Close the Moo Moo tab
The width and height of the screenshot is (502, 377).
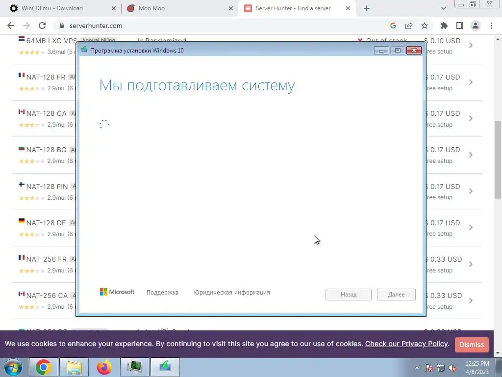click(x=231, y=9)
